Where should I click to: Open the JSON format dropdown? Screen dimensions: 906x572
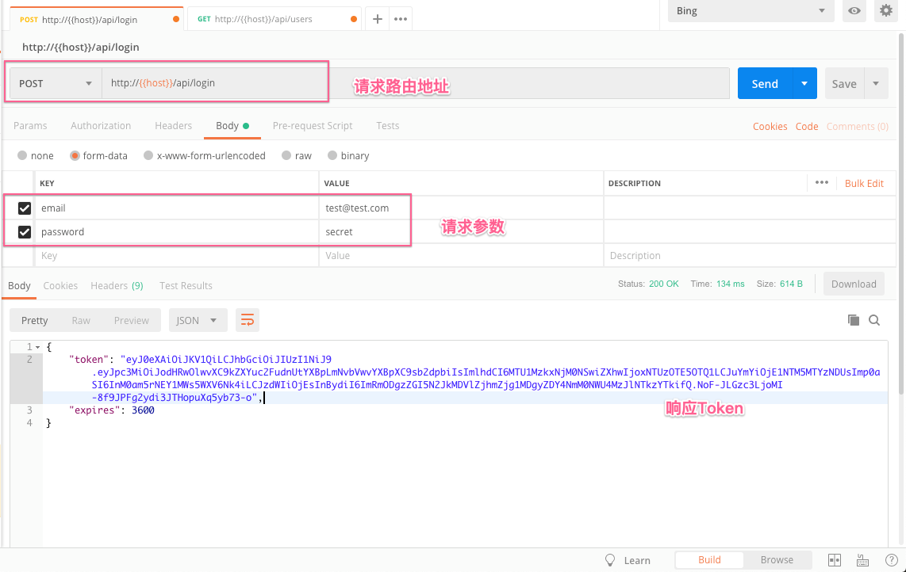click(x=198, y=320)
